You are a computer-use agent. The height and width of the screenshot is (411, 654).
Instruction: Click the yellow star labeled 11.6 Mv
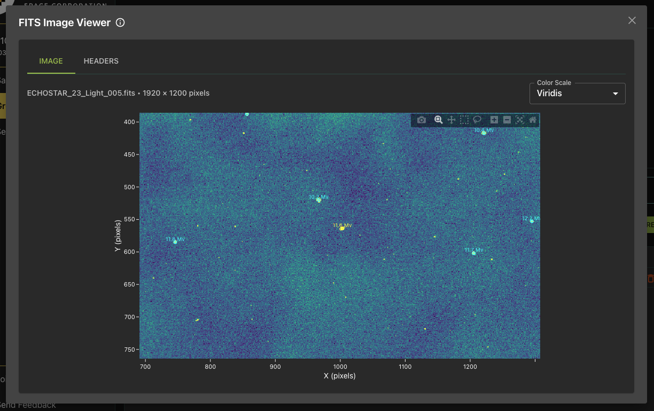point(342,228)
